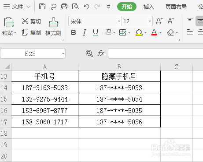Click the top align icon
This screenshot has height=162, width=203.
pyautogui.click(x=190, y=20)
